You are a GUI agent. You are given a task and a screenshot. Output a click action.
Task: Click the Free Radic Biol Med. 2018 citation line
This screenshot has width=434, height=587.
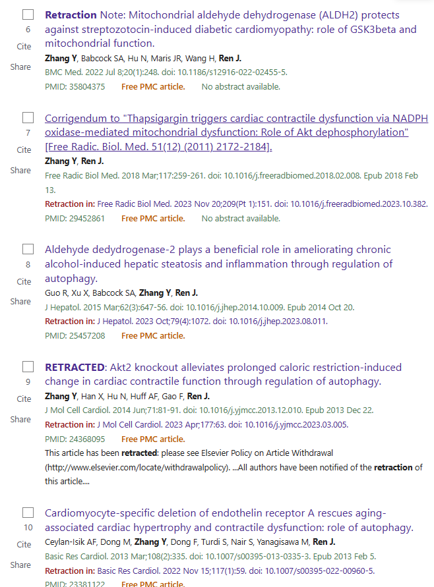[232, 182]
